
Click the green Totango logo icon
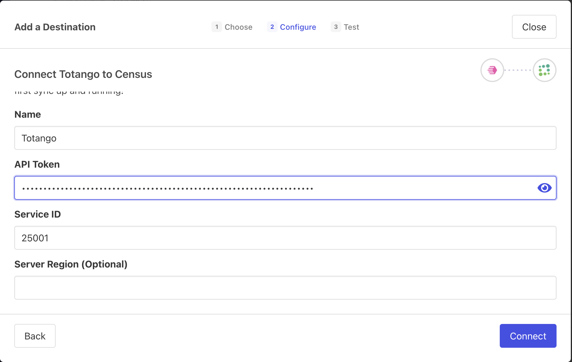click(x=544, y=70)
